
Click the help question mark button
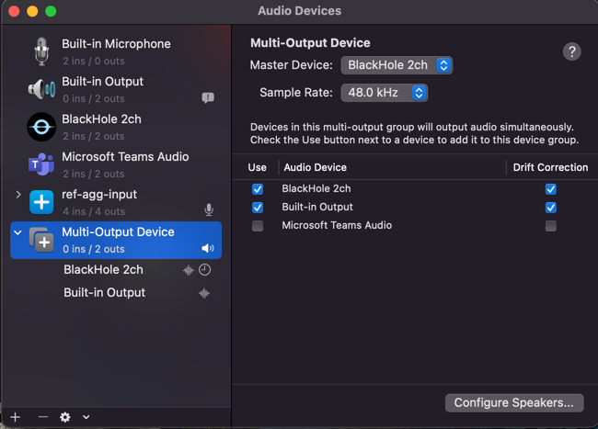pos(571,51)
